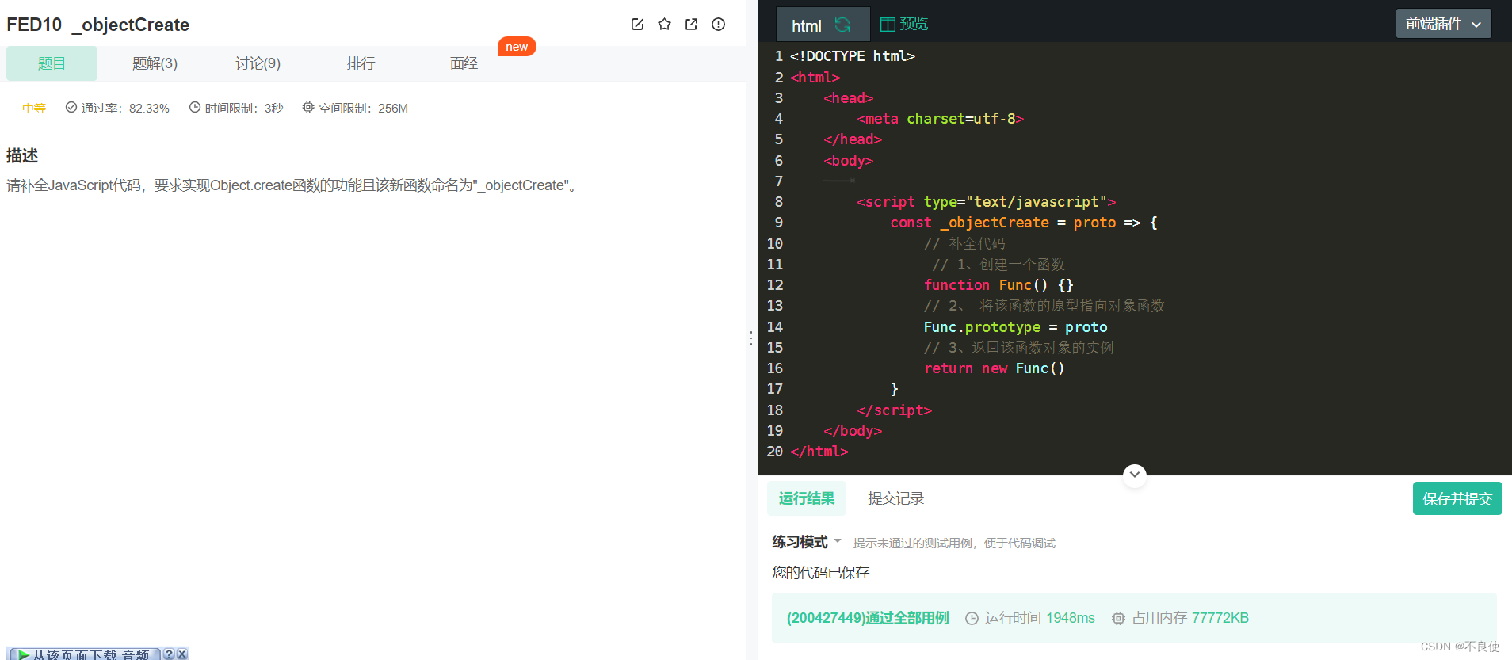Click the 占用内存 chip icon
This screenshot has height=660, width=1512.
(x=1118, y=618)
